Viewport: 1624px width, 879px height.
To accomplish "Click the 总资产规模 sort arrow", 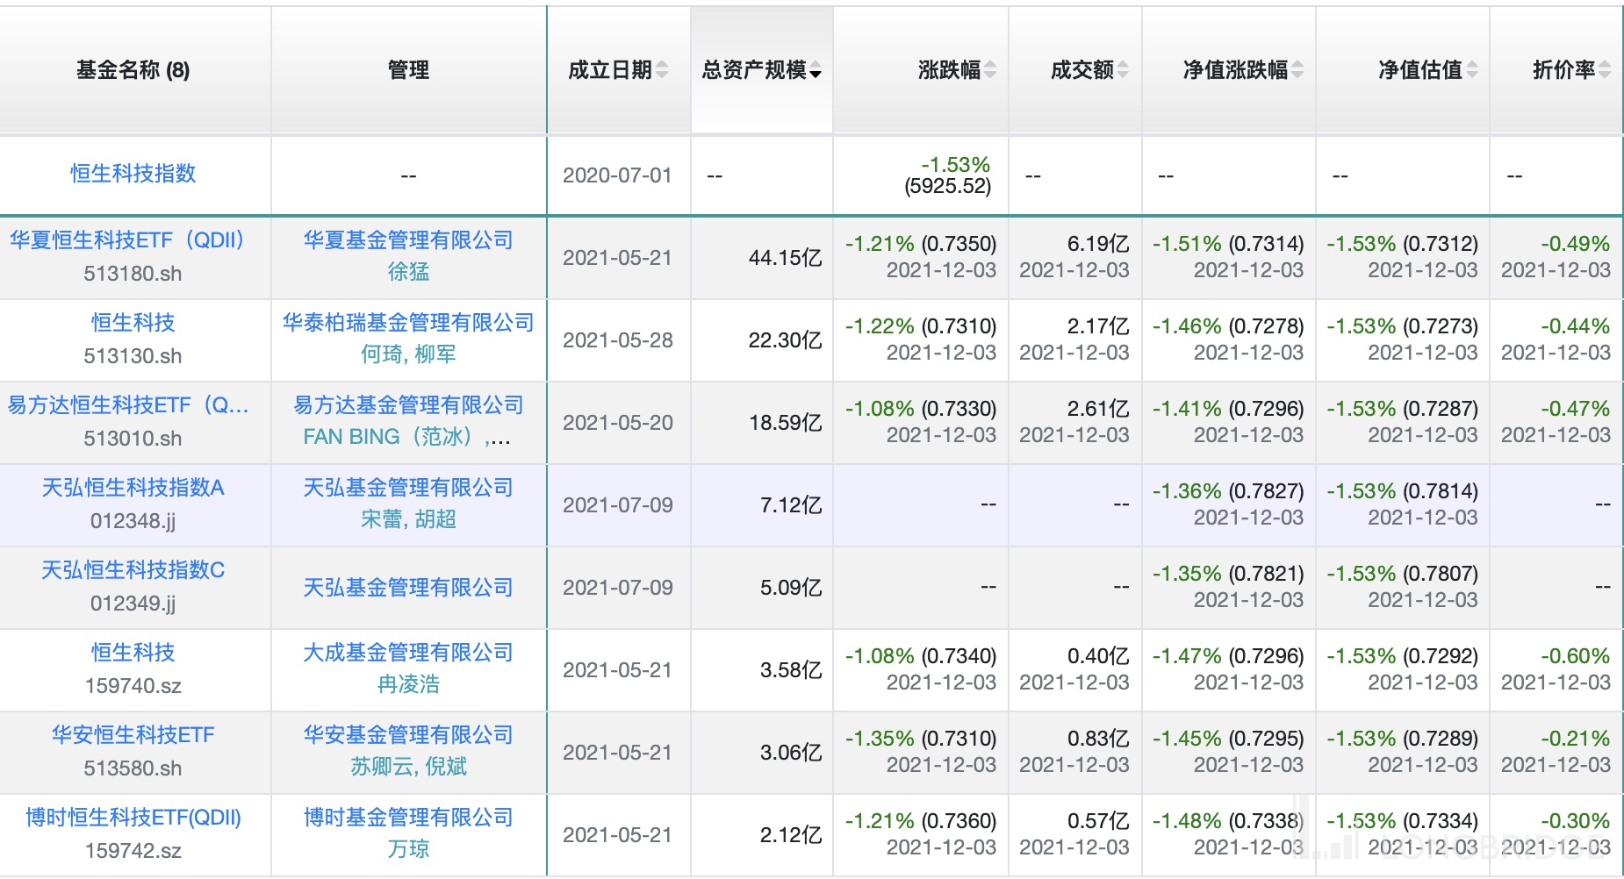I will pyautogui.click(x=816, y=72).
